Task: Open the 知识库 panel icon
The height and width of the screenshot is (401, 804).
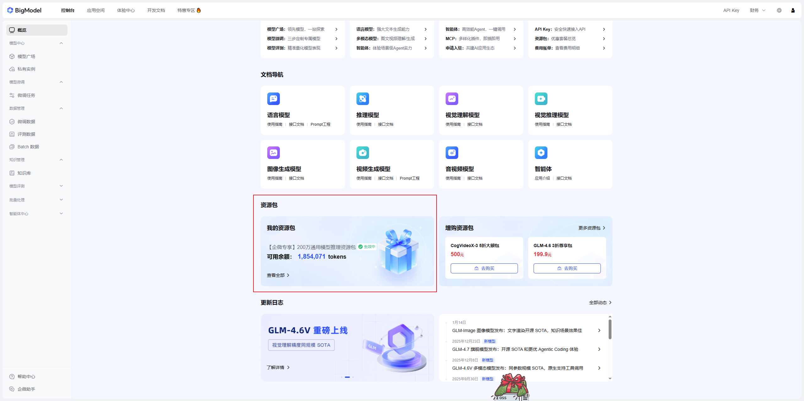Action: point(12,173)
